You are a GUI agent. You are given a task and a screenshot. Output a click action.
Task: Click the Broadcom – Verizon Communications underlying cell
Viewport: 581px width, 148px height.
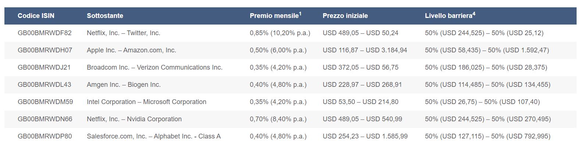(x=155, y=67)
